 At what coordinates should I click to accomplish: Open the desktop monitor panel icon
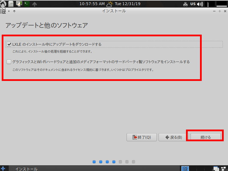19,4
